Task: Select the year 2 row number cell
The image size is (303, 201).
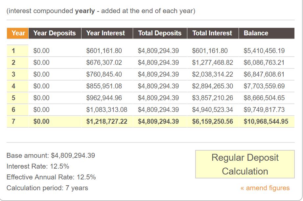Action: pos(17,63)
